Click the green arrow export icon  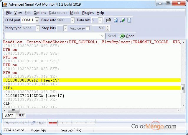[x=122, y=20]
